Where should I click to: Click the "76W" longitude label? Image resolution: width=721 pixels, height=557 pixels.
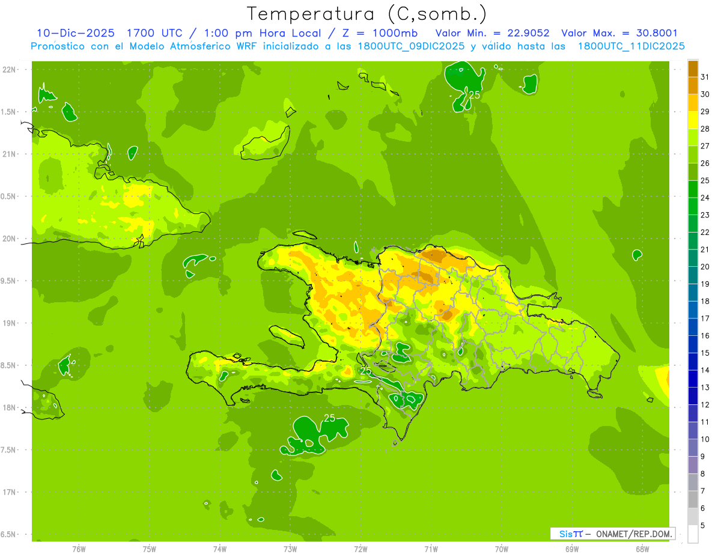click(79, 549)
